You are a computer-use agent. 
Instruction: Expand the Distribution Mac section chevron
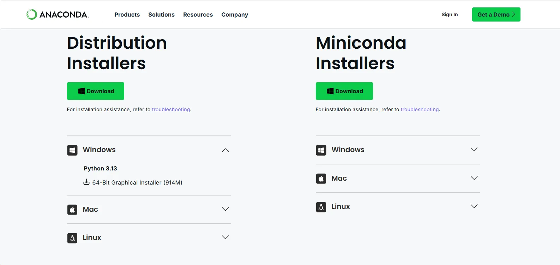(225, 209)
